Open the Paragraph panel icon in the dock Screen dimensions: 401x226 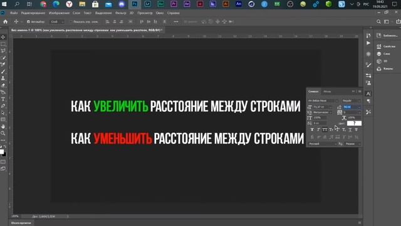(368, 101)
